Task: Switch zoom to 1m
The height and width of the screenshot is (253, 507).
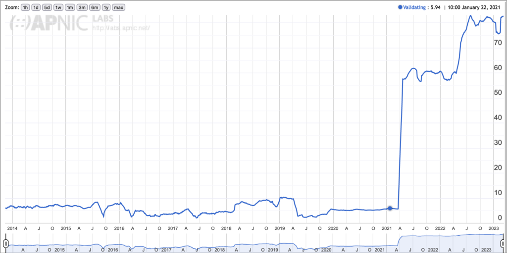Action: tap(70, 7)
